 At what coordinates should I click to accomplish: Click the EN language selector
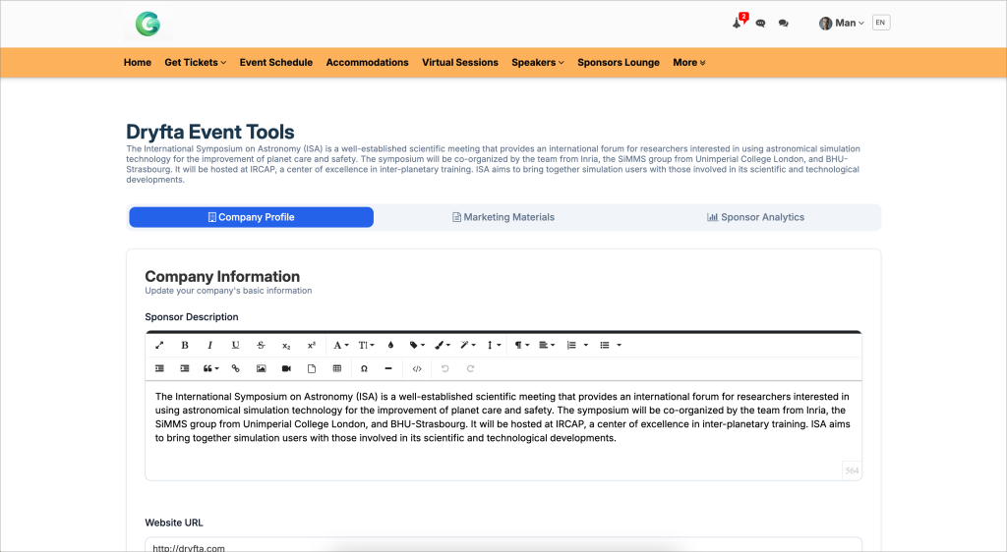[x=880, y=23]
